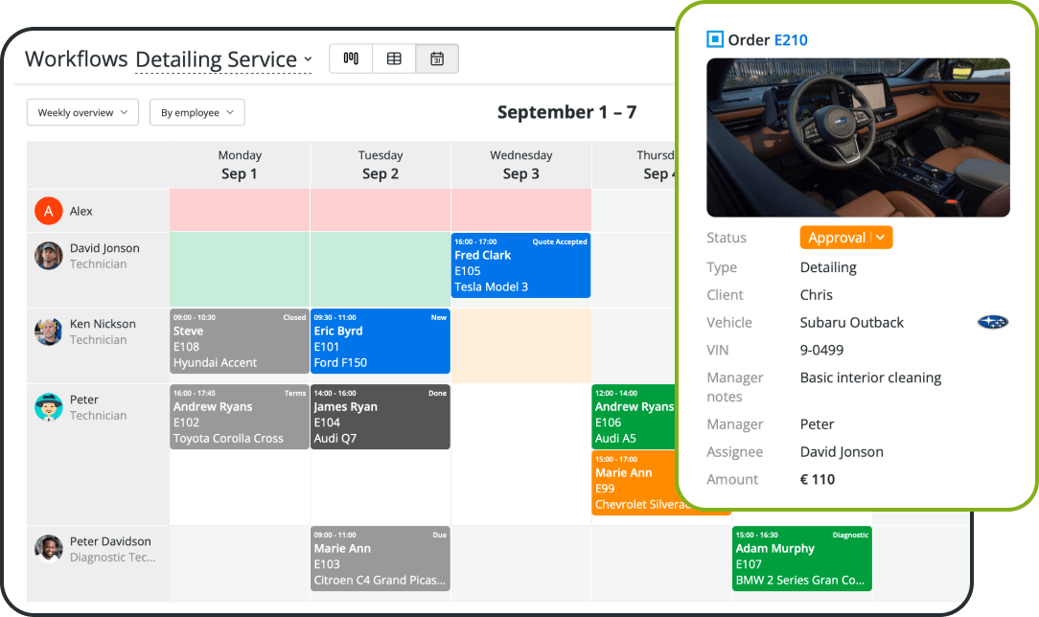Open the Weekly overview dropdown
1039x617 pixels.
[82, 112]
